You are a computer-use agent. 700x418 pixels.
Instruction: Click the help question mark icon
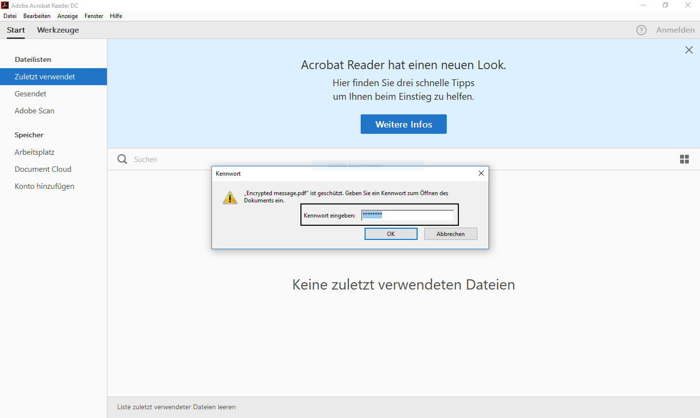coord(642,30)
